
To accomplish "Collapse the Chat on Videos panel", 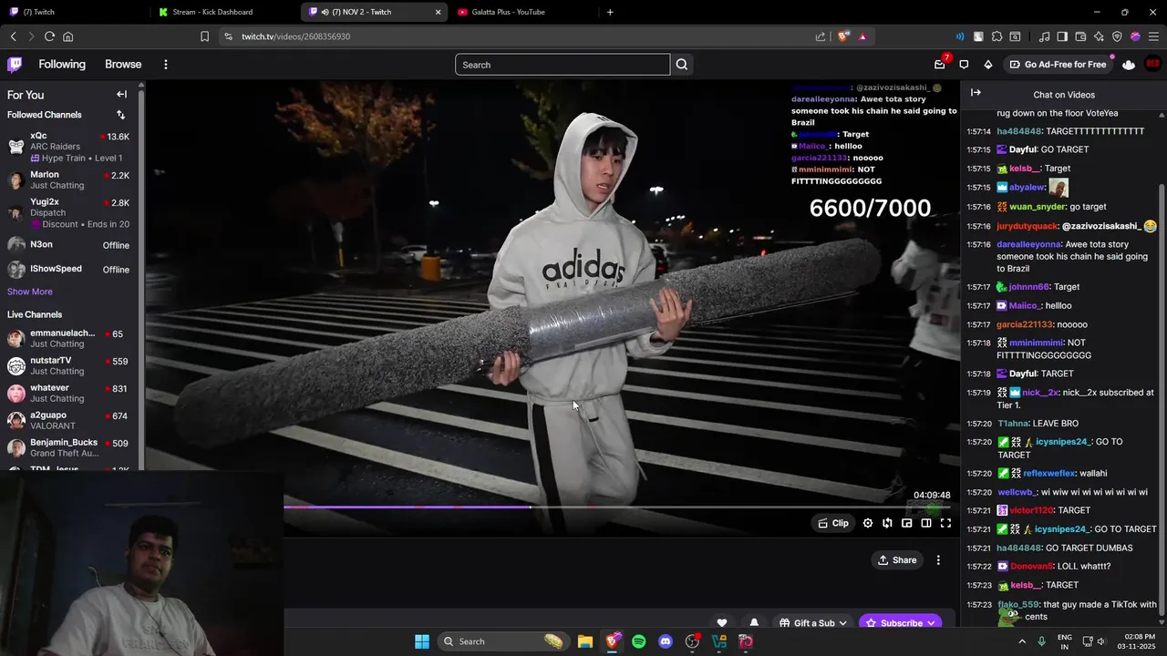I will [976, 93].
